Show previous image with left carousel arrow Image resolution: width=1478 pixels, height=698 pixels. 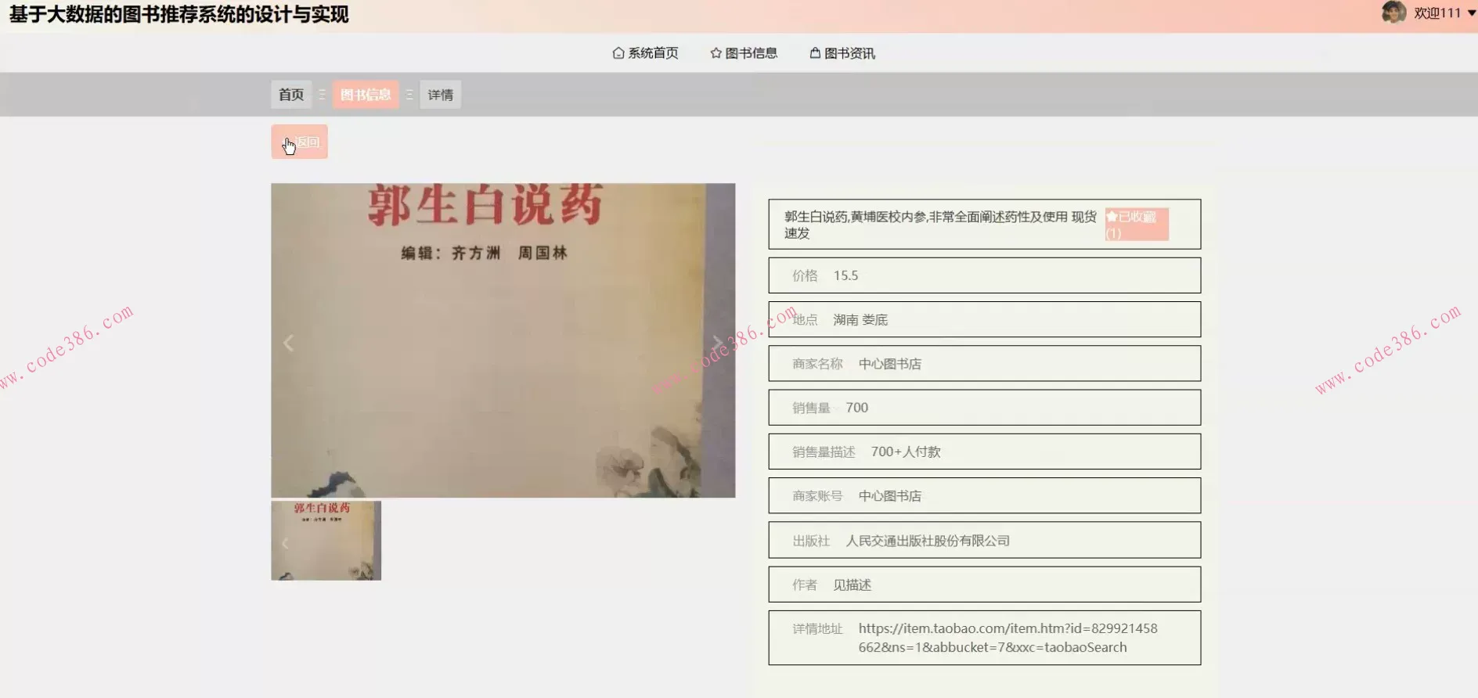pyautogui.click(x=288, y=343)
